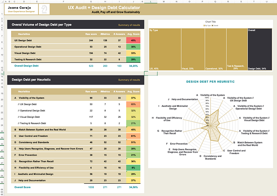Select row 'D Consistency and Standards'
The image size is (277, 196).
76,142
